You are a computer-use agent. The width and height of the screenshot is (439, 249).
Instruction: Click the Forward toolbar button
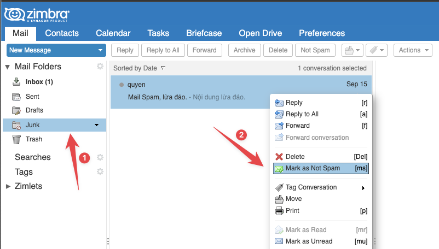[205, 50]
